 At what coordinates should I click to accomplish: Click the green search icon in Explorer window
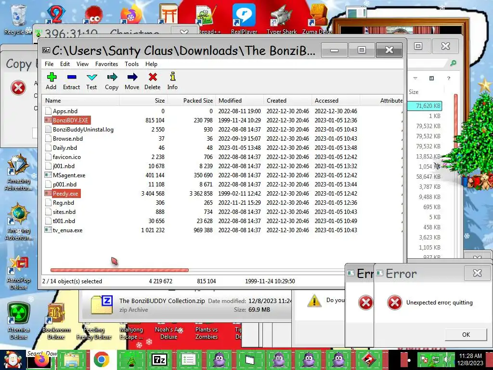[453, 63]
